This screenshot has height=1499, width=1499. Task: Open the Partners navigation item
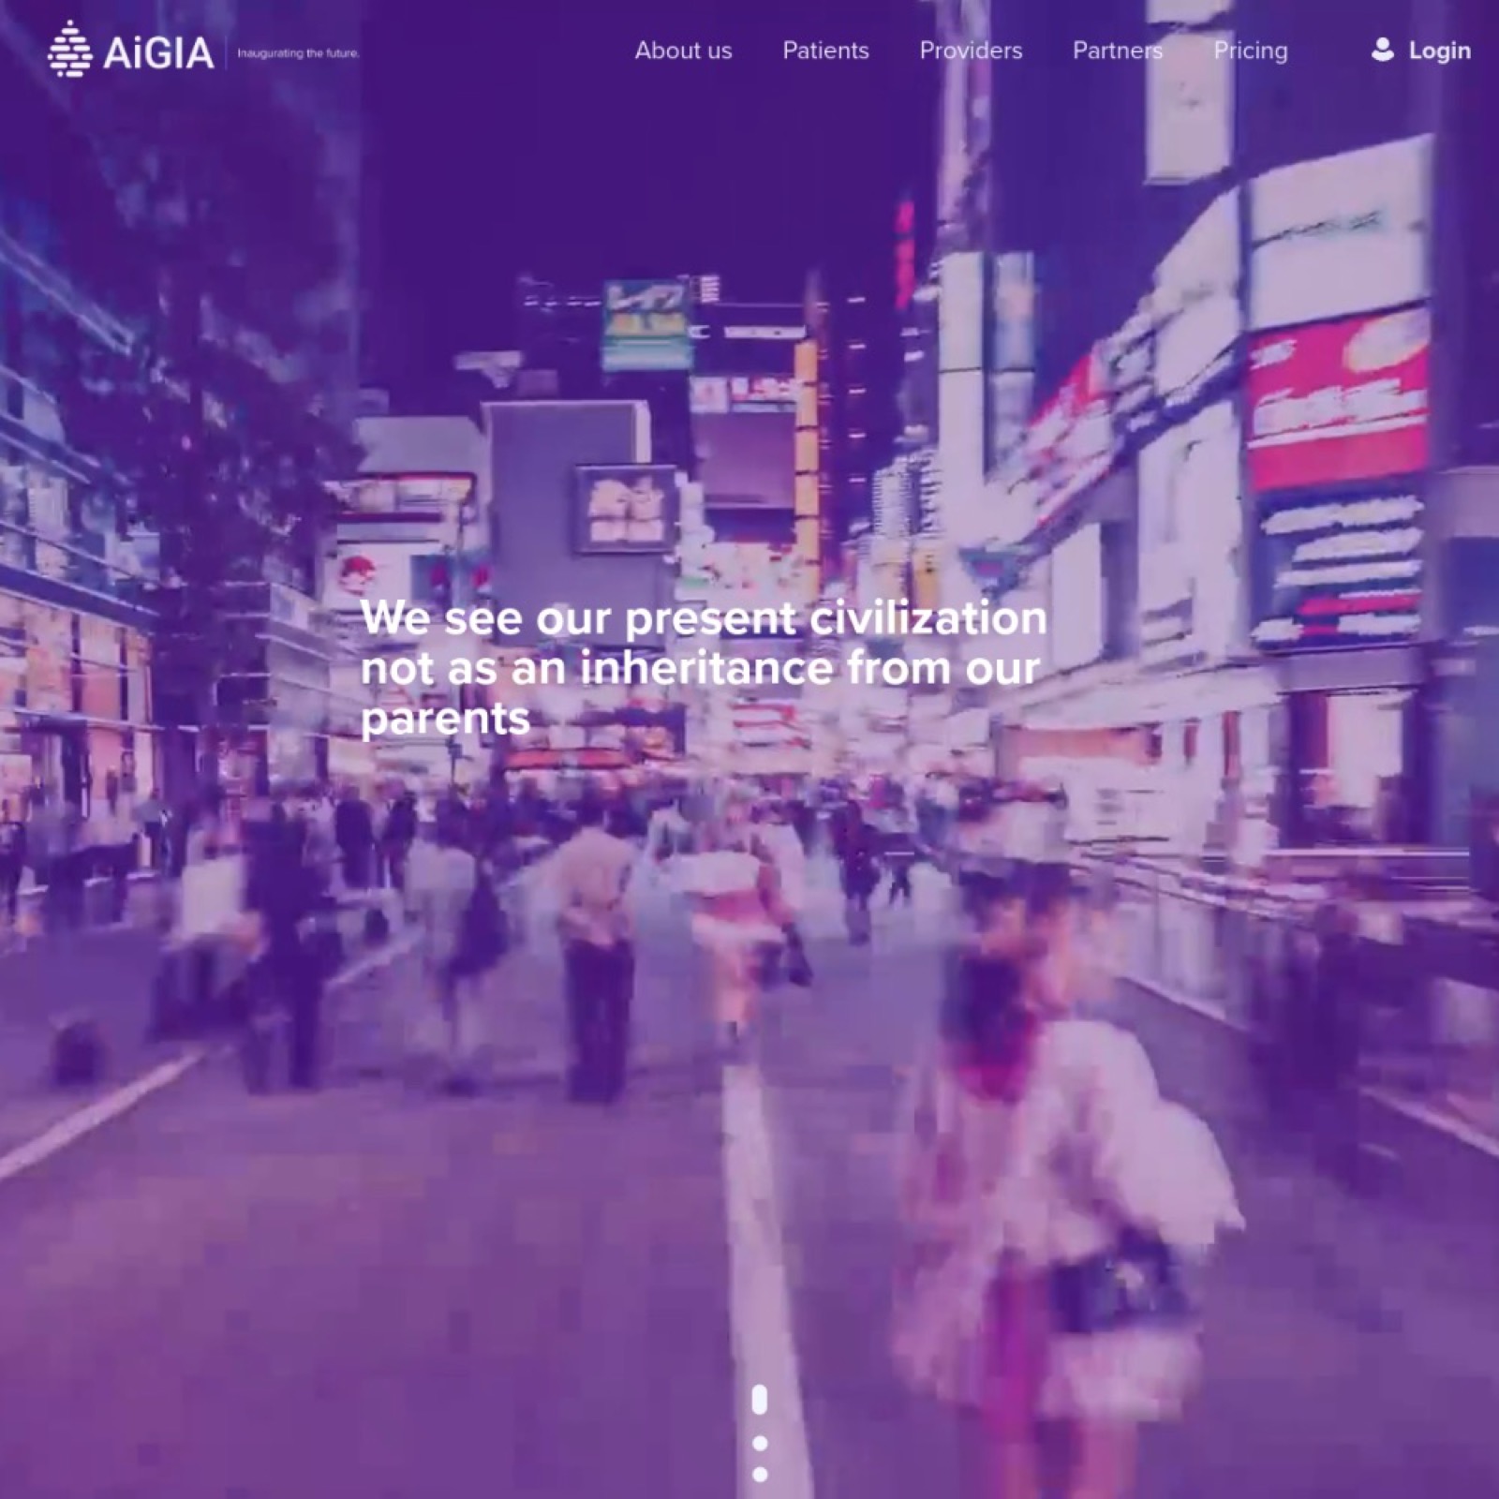click(x=1117, y=52)
